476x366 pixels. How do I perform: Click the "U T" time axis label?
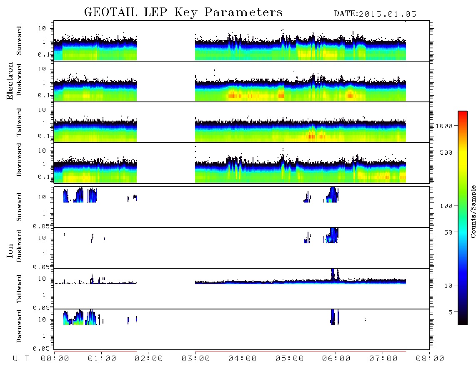(x=21, y=359)
